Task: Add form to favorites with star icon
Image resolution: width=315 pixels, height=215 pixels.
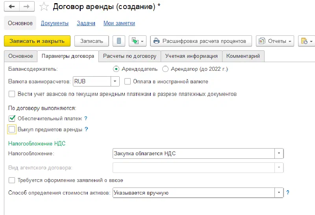Action: point(44,7)
